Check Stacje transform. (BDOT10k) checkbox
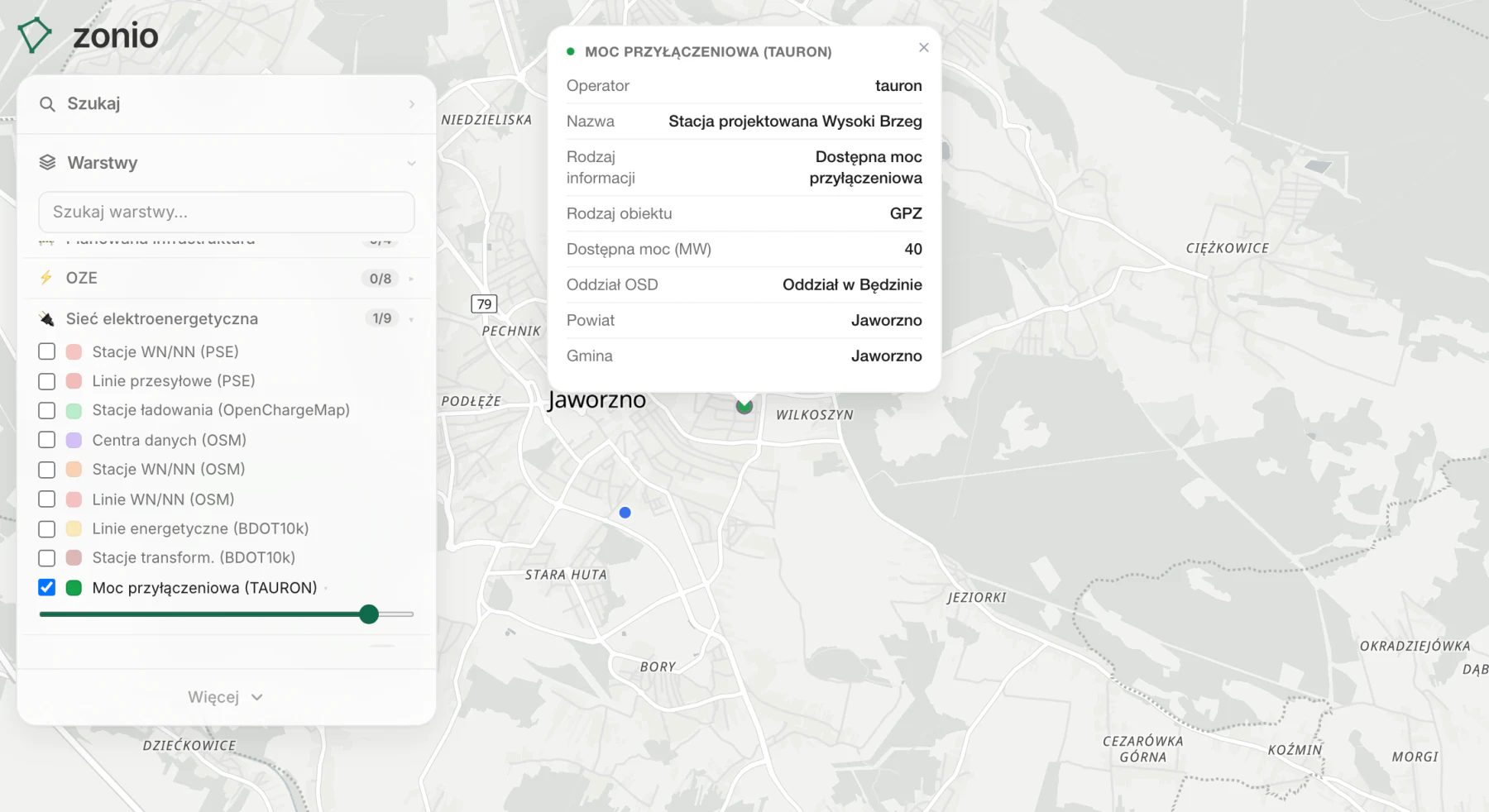The height and width of the screenshot is (812, 1489). [x=47, y=558]
